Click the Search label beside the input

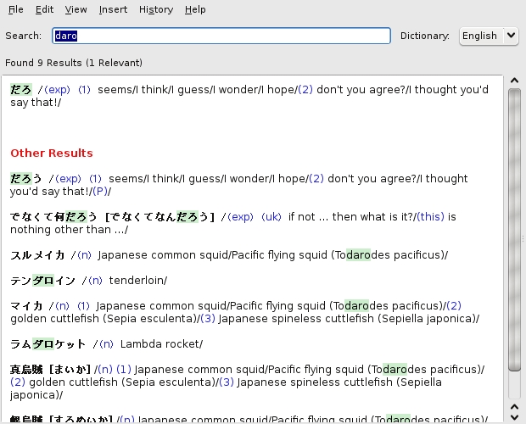point(23,36)
